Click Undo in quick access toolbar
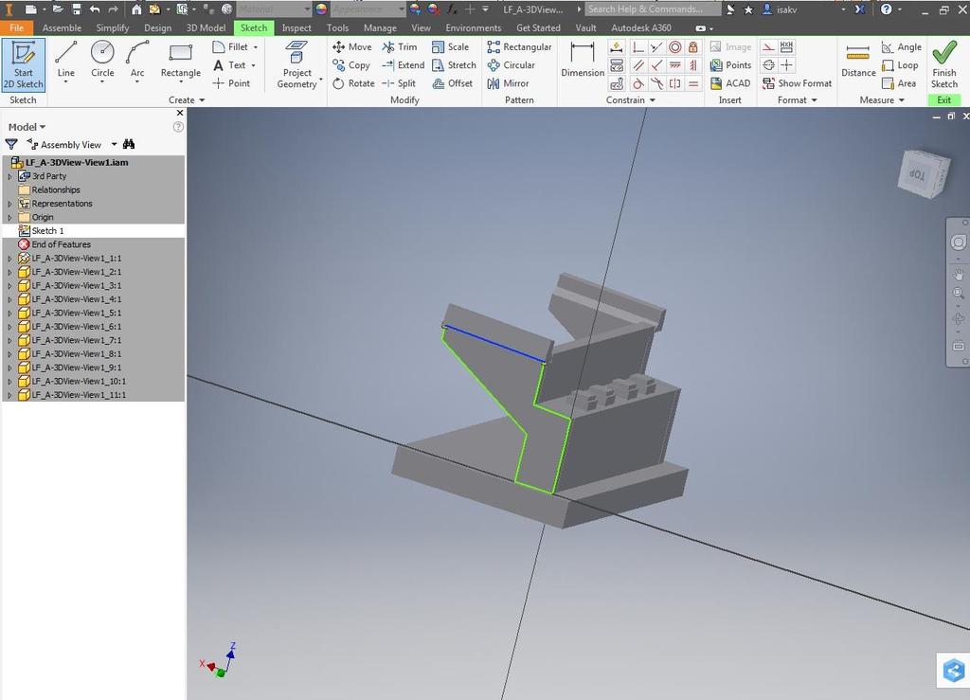Image resolution: width=970 pixels, height=700 pixels. (x=95, y=9)
